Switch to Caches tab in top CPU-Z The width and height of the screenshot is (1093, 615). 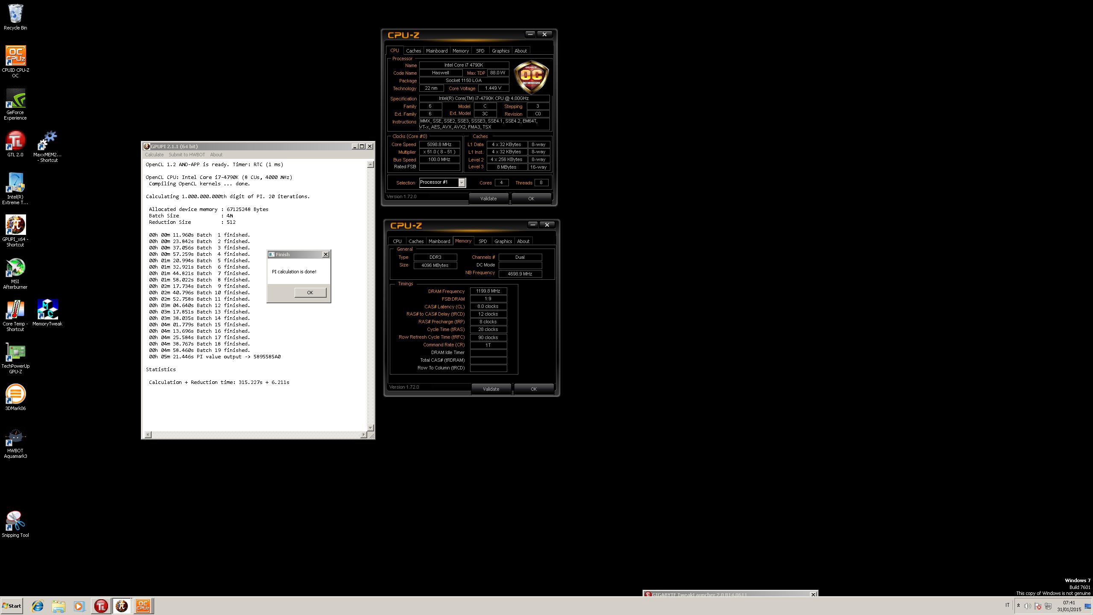coord(413,51)
